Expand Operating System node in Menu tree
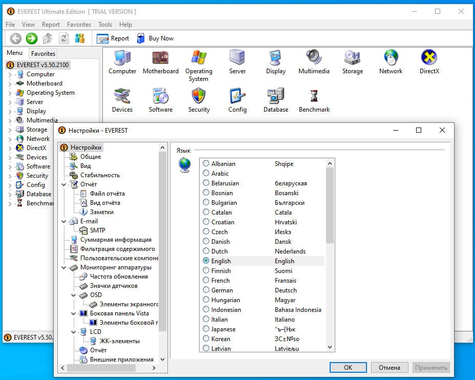The width and height of the screenshot is (475, 380). pyautogui.click(x=10, y=93)
